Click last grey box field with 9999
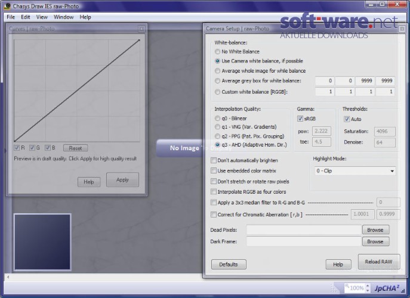This screenshot has height=298, width=410. tap(385, 80)
